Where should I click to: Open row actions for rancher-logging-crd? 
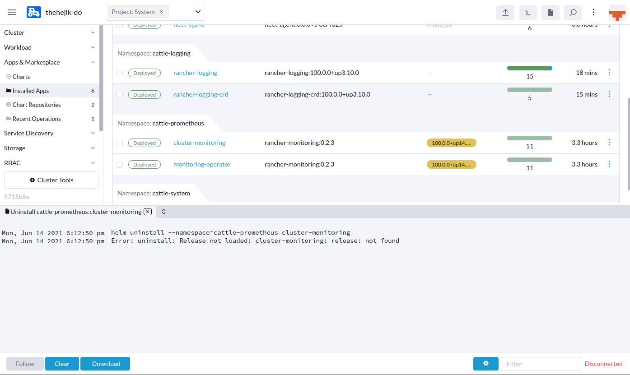609,94
